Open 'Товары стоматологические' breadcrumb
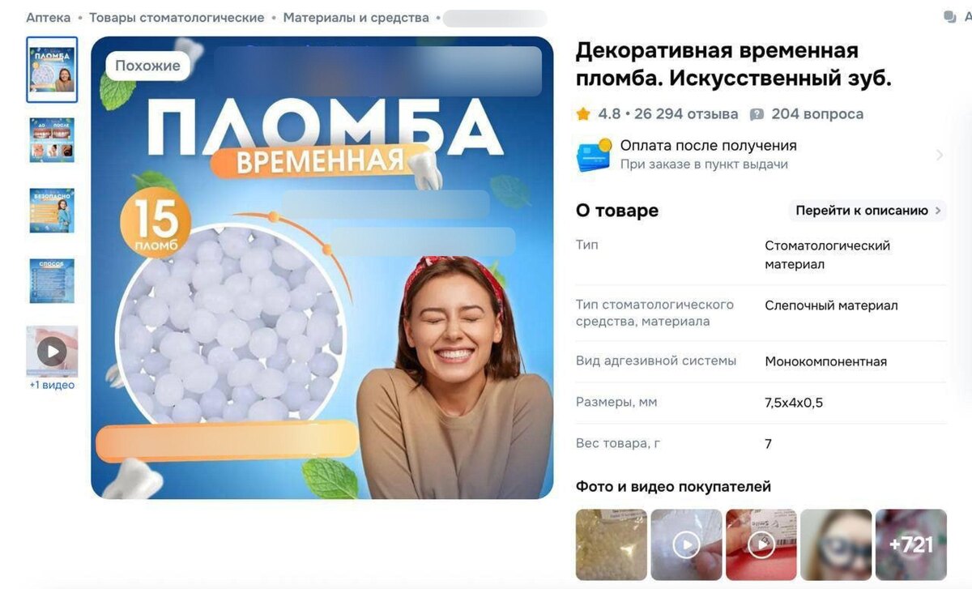972x589 pixels. pos(177,17)
